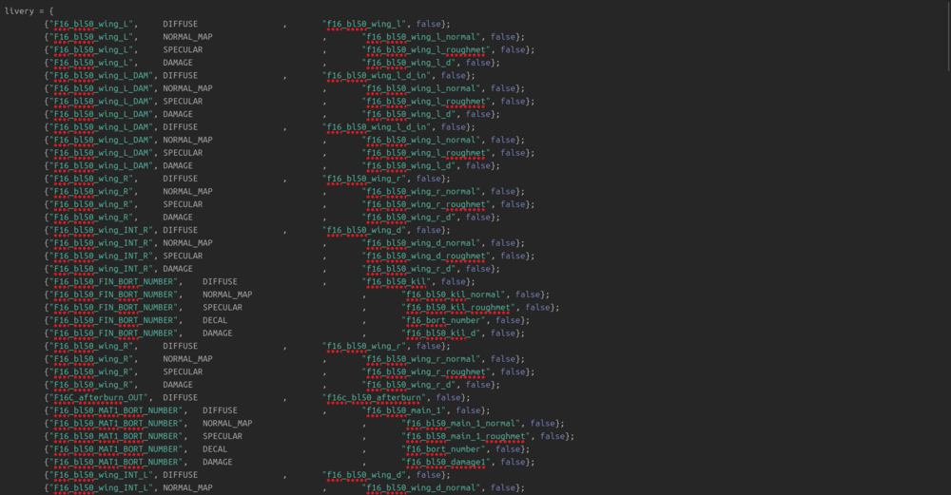This screenshot has width=951, height=495.
Task: Click NORMAL_MAP on the F16_bl50_wing_INT_L line
Action: point(187,487)
